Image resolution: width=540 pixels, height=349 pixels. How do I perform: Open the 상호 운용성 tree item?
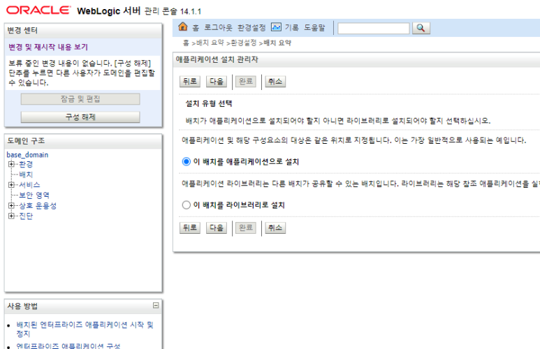(38, 205)
